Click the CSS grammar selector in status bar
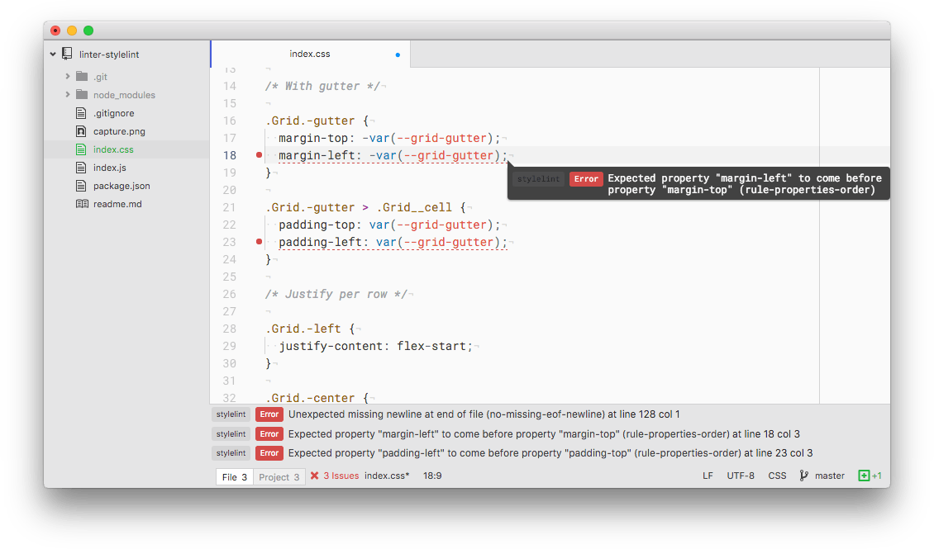 click(777, 476)
